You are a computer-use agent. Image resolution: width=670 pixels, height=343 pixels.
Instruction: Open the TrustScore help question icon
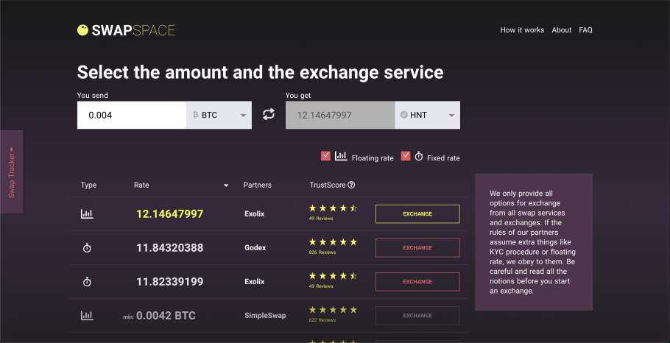tap(352, 185)
